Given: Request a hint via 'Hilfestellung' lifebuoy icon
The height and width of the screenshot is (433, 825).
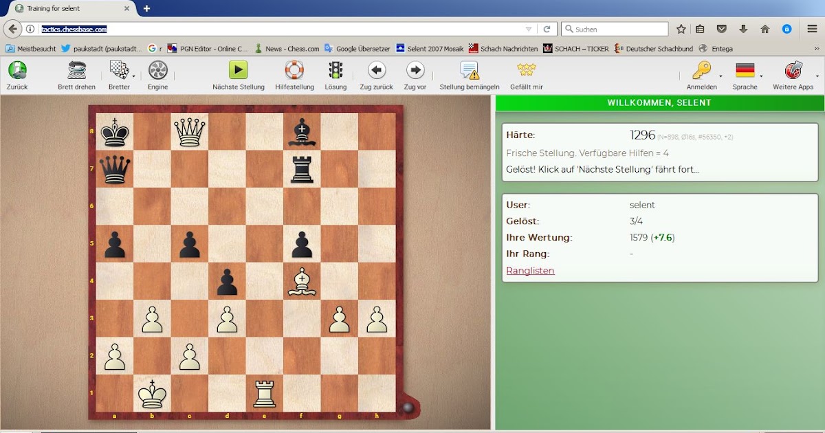Looking at the screenshot, I should point(294,71).
